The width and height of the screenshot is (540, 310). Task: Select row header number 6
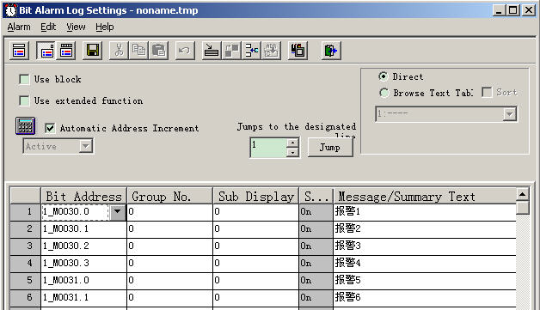(x=25, y=298)
